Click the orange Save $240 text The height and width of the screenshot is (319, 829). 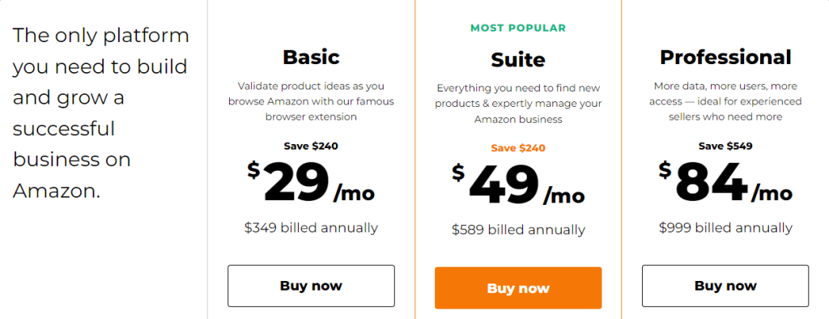[518, 148]
